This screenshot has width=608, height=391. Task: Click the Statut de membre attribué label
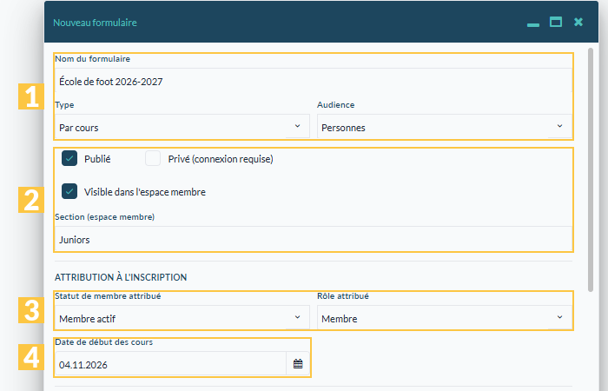[108, 296]
